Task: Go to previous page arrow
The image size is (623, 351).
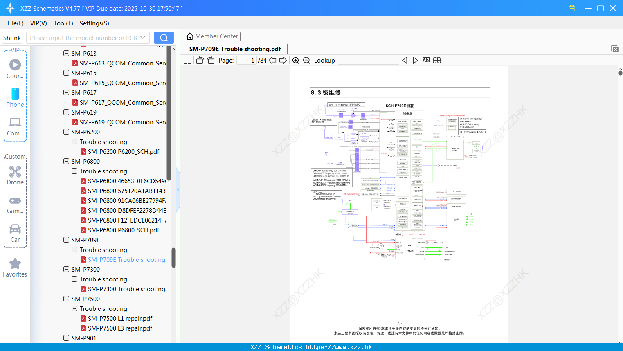Action: click(272, 60)
